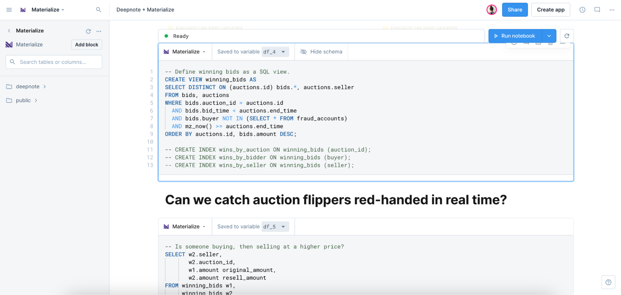The width and height of the screenshot is (621, 295).
Task: Click the folder icon beside deepnote
Action: click(x=9, y=86)
